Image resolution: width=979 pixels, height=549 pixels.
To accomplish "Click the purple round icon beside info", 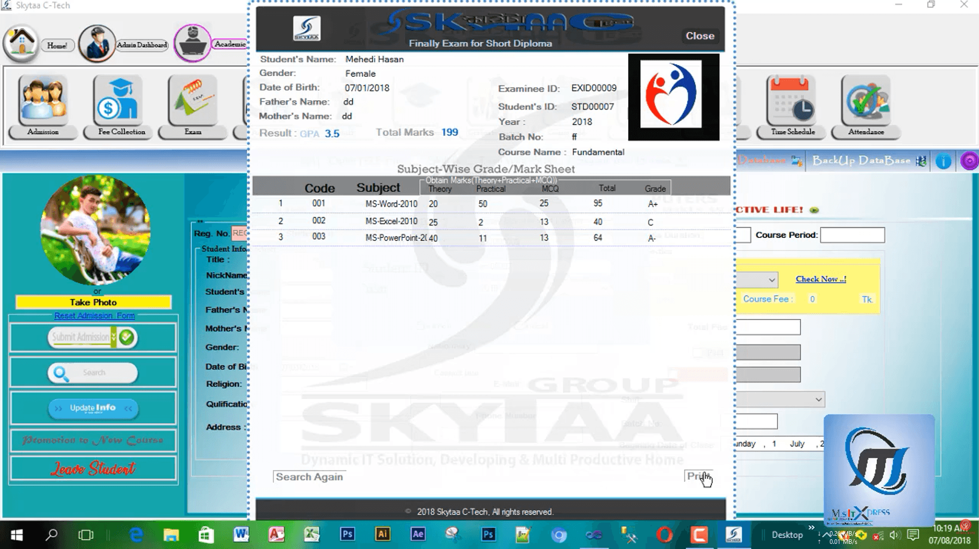I will [x=969, y=161].
